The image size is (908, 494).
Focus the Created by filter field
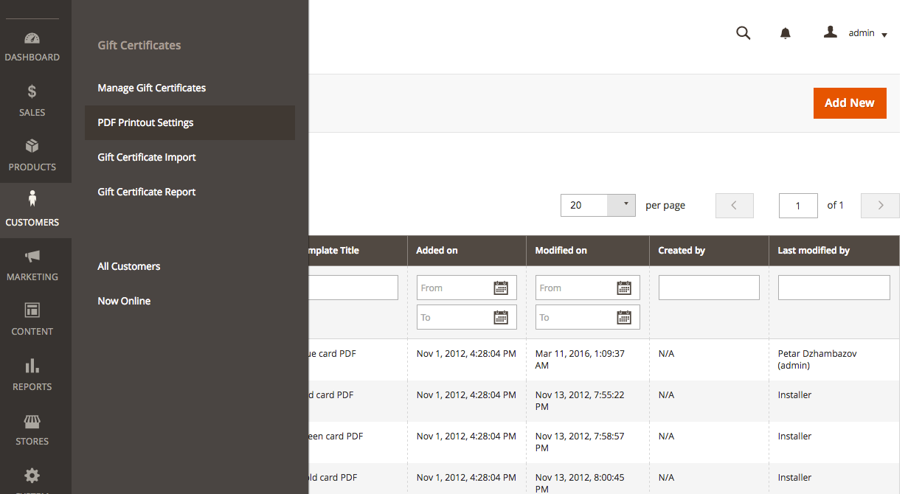(x=709, y=288)
